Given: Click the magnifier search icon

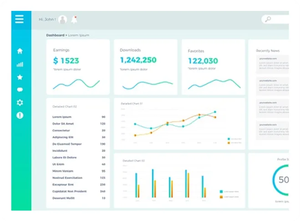Looking at the screenshot, I should 268,19.
